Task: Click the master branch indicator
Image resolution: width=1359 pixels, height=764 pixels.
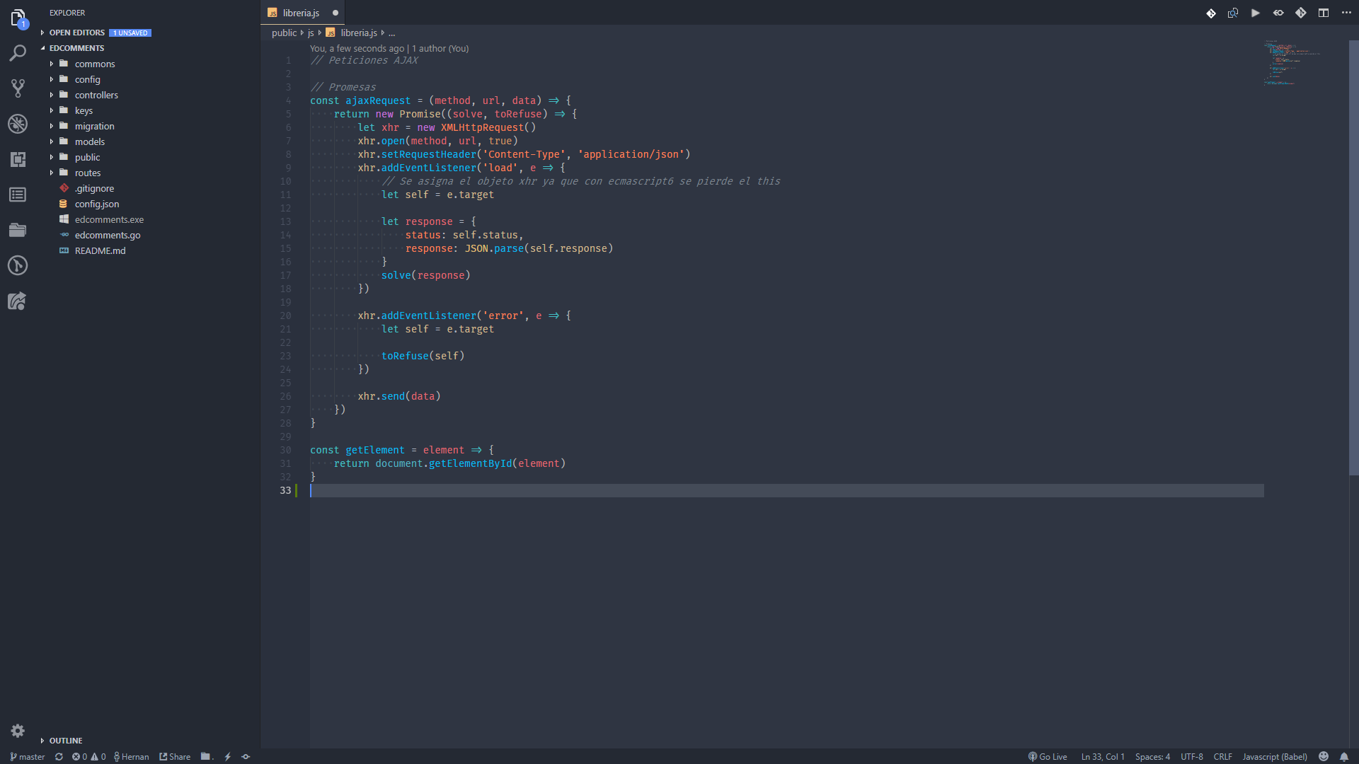Action: click(x=28, y=756)
